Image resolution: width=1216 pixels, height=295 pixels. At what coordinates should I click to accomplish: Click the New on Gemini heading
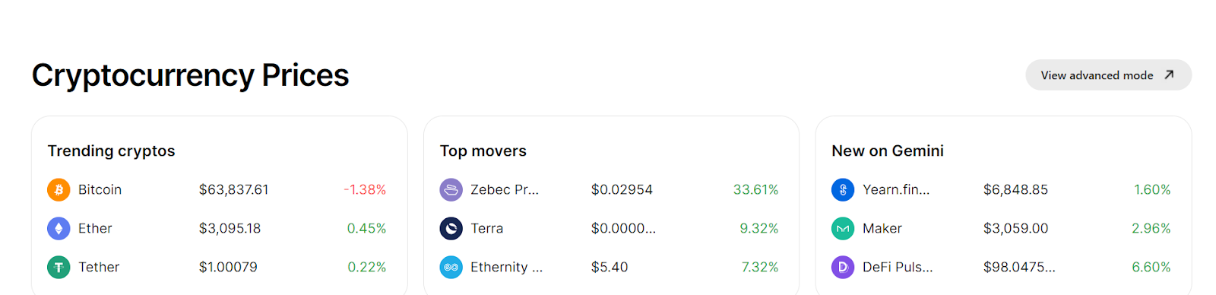coord(888,151)
